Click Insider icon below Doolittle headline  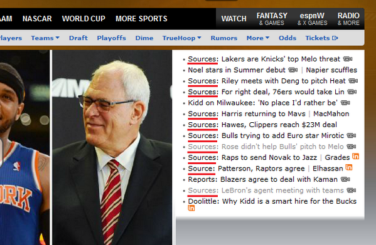[191, 208]
